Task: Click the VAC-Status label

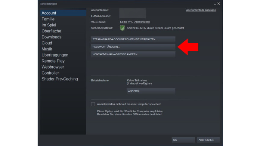Action: click(98, 22)
